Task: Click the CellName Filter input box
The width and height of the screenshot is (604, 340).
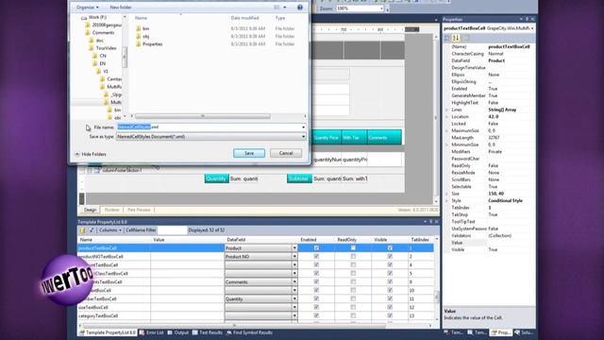Action: [x=172, y=230]
